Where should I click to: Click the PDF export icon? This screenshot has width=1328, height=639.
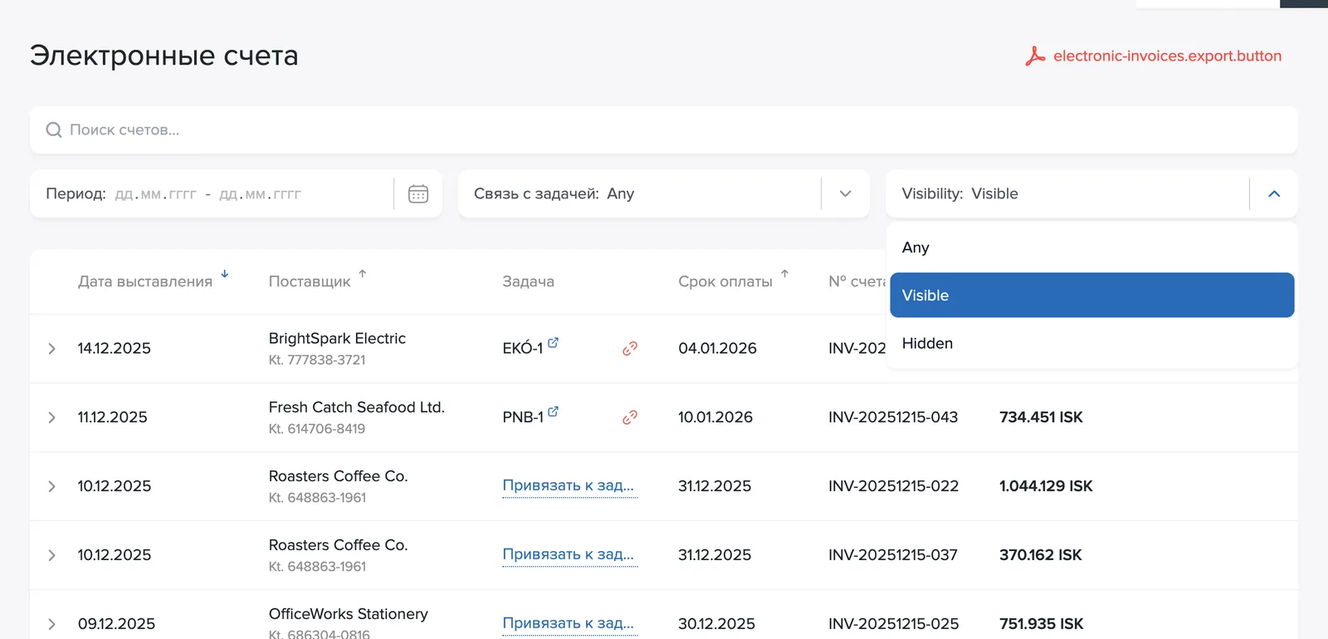pyautogui.click(x=1035, y=56)
